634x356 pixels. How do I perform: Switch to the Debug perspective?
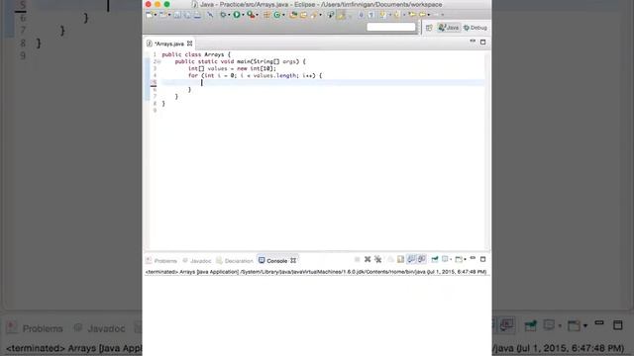475,28
